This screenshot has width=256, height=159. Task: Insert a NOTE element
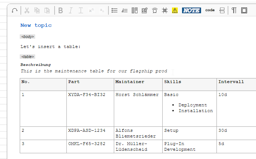191,10
